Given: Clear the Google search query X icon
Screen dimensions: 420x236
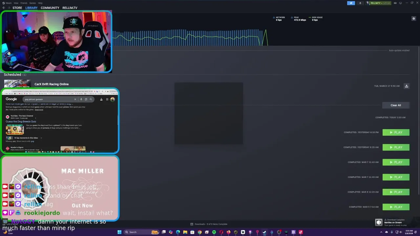Looking at the screenshot, I should coord(75,99).
